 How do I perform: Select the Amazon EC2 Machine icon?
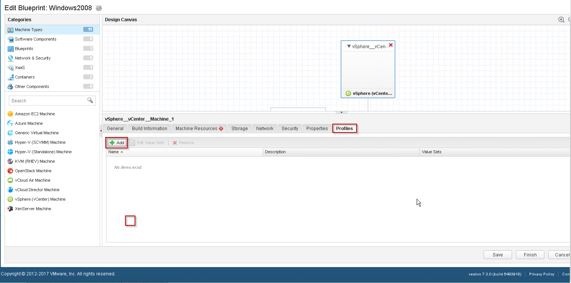click(x=11, y=114)
